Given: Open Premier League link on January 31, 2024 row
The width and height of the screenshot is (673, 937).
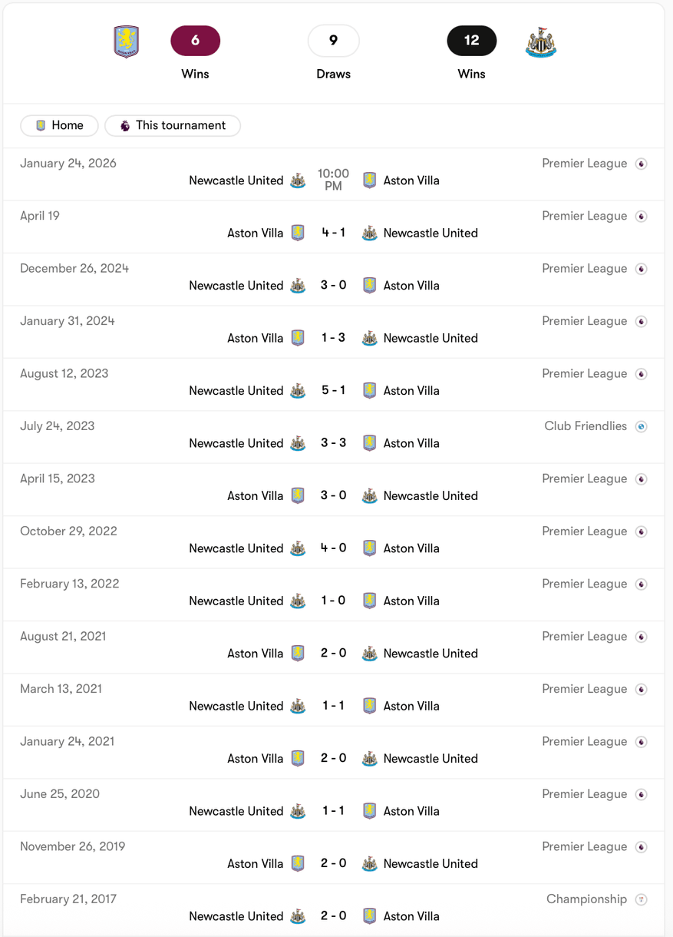Looking at the screenshot, I should 584,321.
